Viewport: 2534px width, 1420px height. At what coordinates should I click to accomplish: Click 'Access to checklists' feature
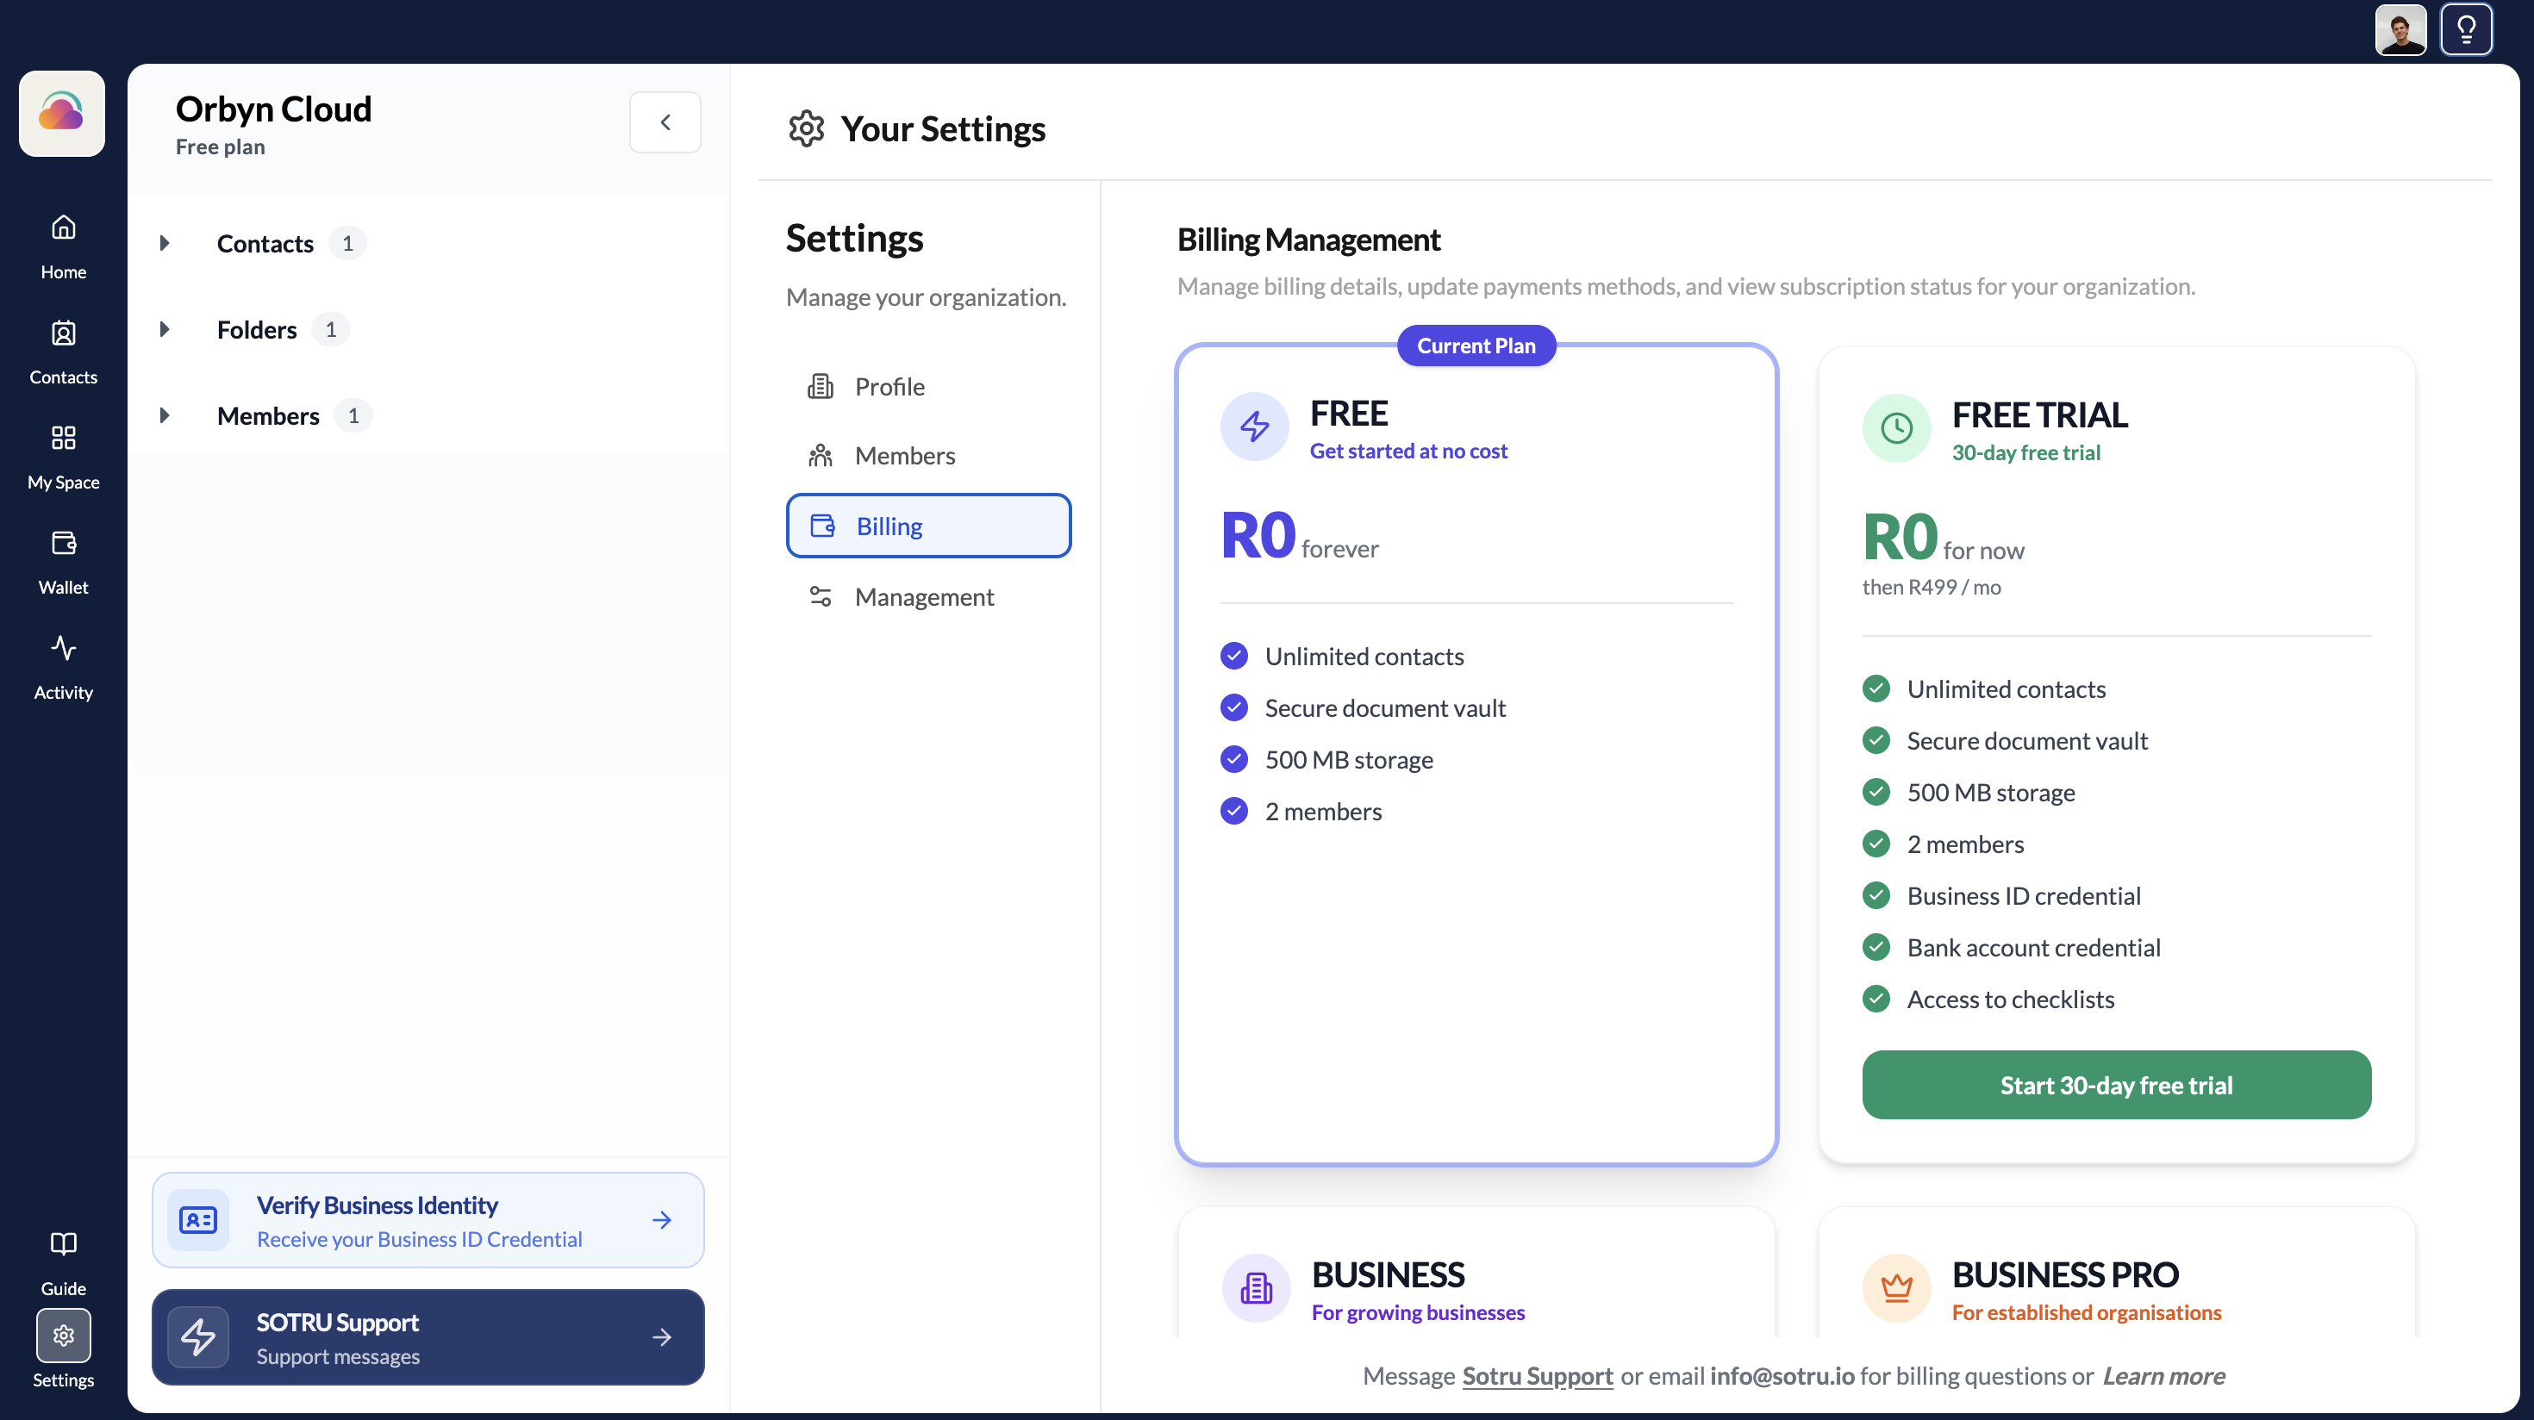coord(2010,1000)
